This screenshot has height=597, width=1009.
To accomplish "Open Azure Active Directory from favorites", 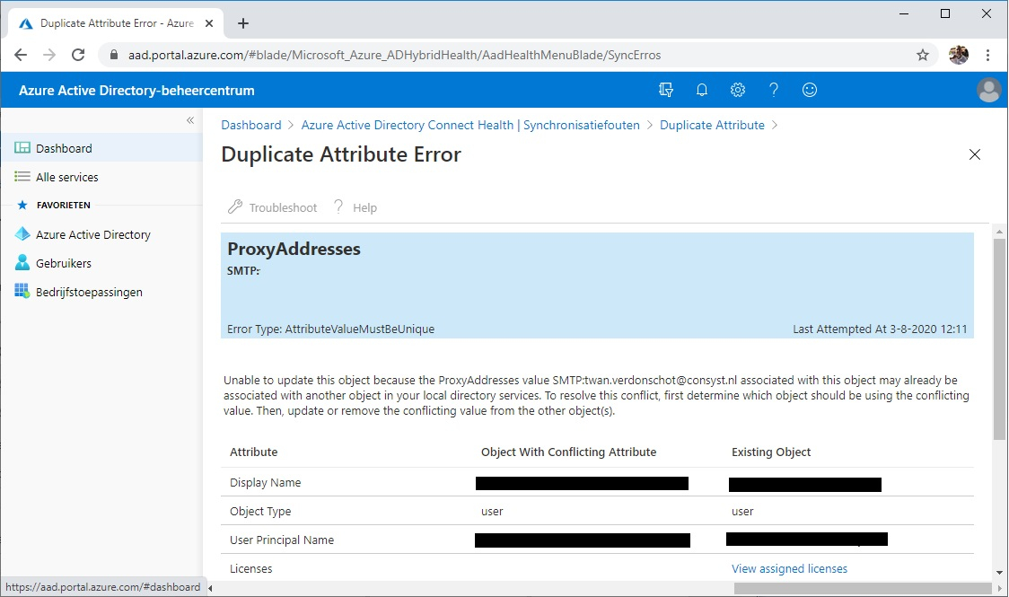I will [x=92, y=234].
